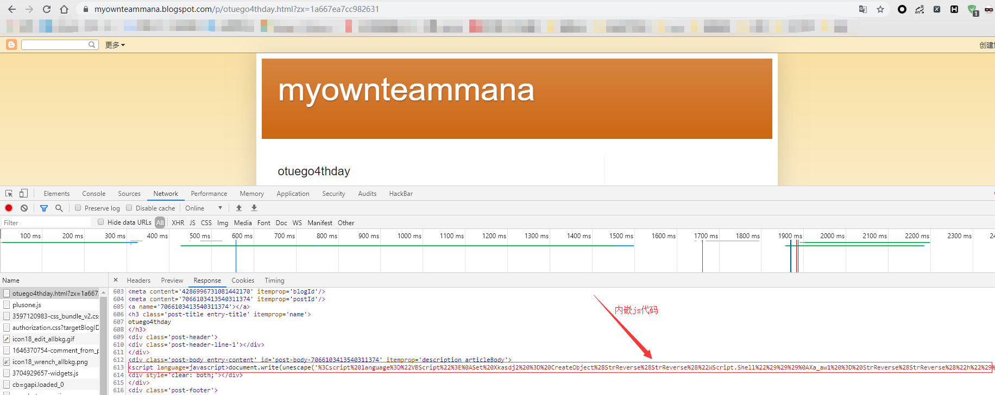Click the browser forward arrow
This screenshot has height=395, width=995.
pos(29,9)
